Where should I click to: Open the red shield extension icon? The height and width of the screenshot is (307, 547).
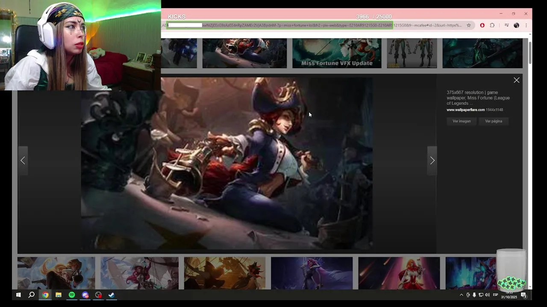click(482, 25)
